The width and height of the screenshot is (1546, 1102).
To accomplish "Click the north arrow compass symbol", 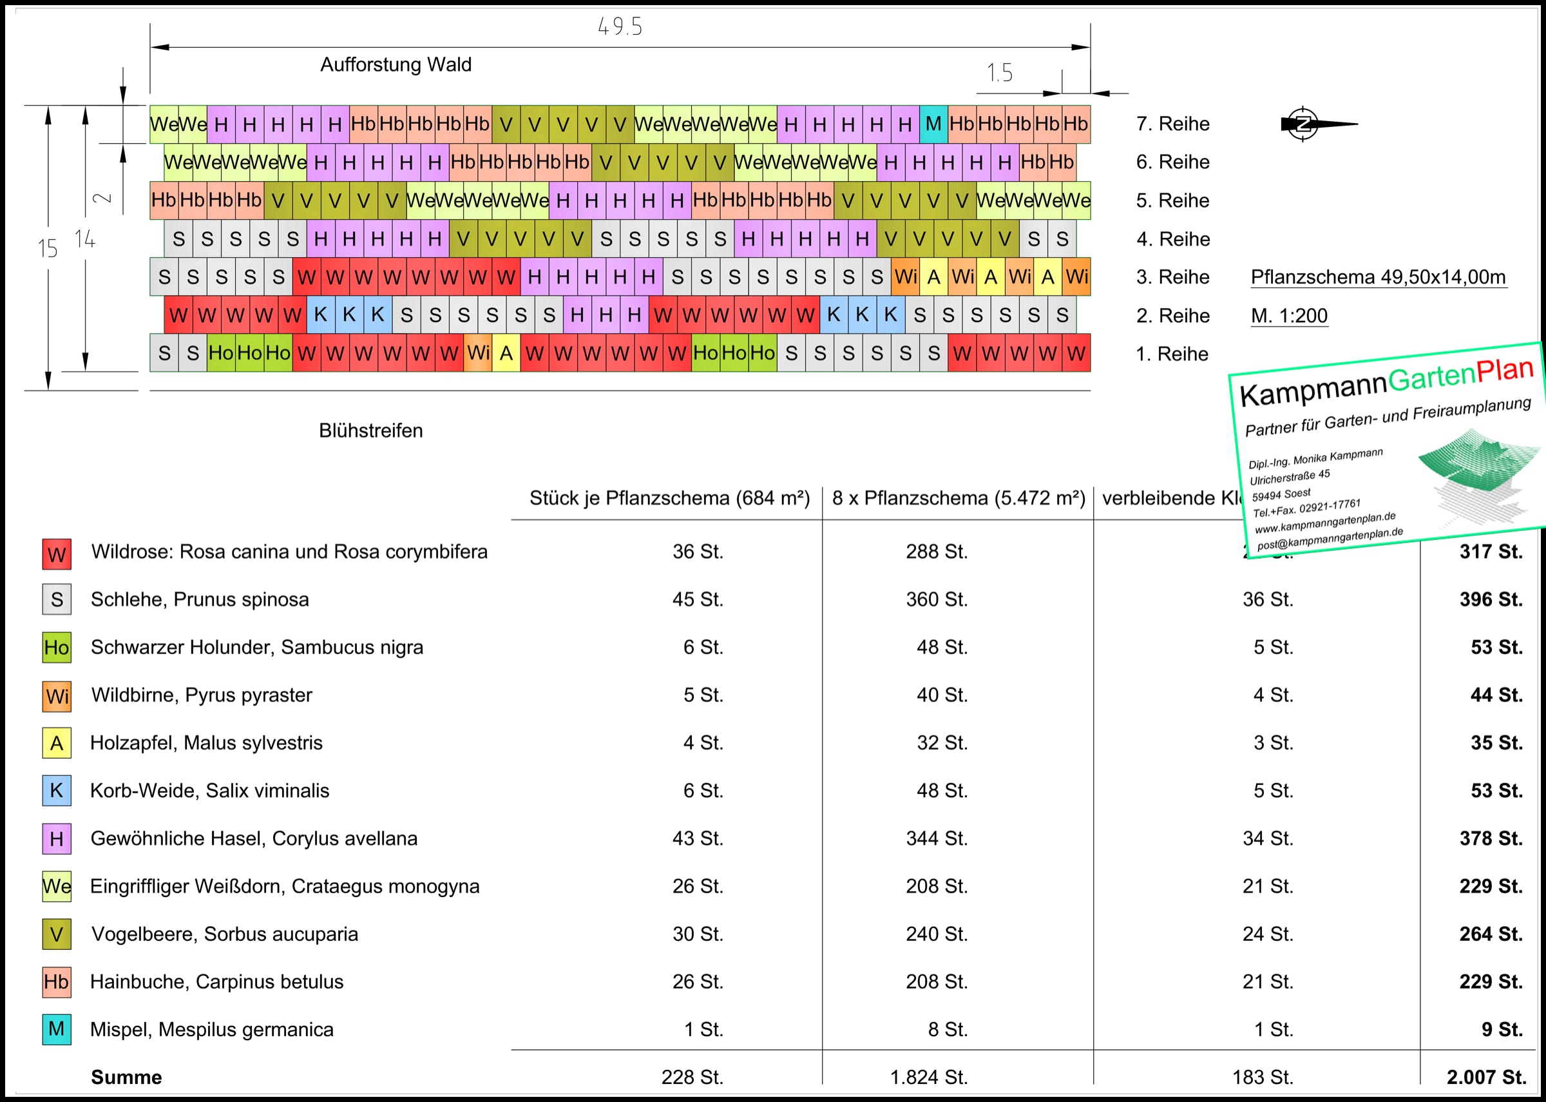I will click(1317, 124).
